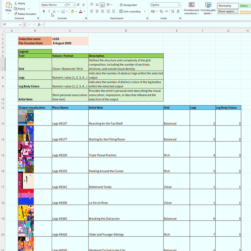Open the font size dropdown

coord(74,5)
